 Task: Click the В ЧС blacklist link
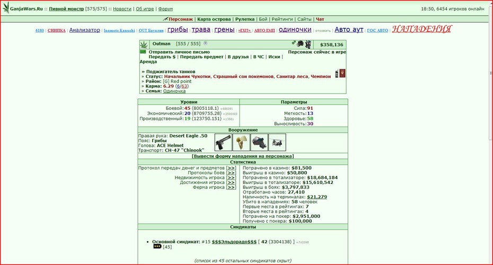[259, 57]
